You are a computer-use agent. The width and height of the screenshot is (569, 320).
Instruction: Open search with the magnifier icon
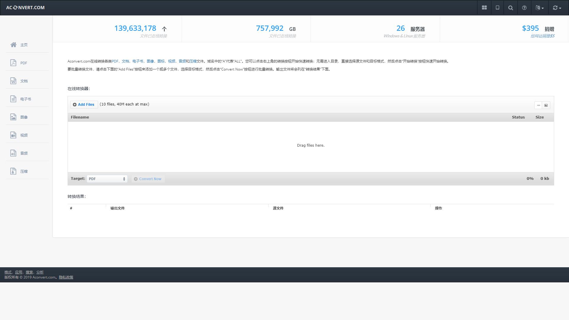511,8
